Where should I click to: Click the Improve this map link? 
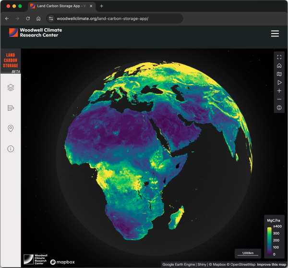(x=271, y=265)
